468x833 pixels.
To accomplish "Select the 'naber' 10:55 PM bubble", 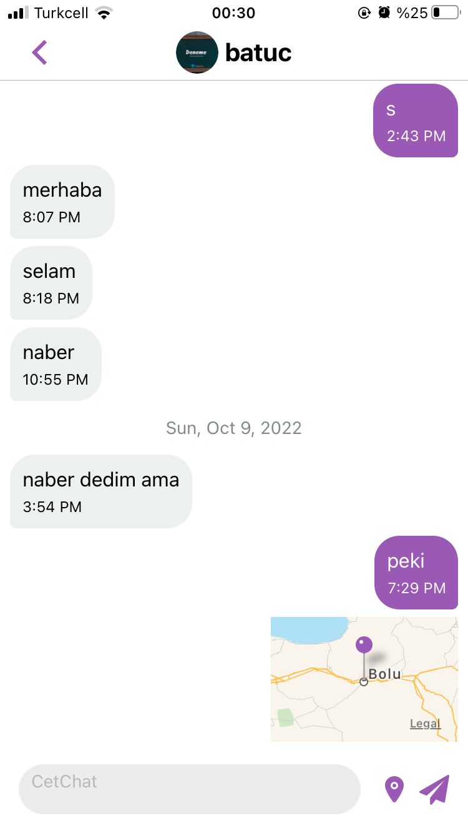I will tap(56, 364).
